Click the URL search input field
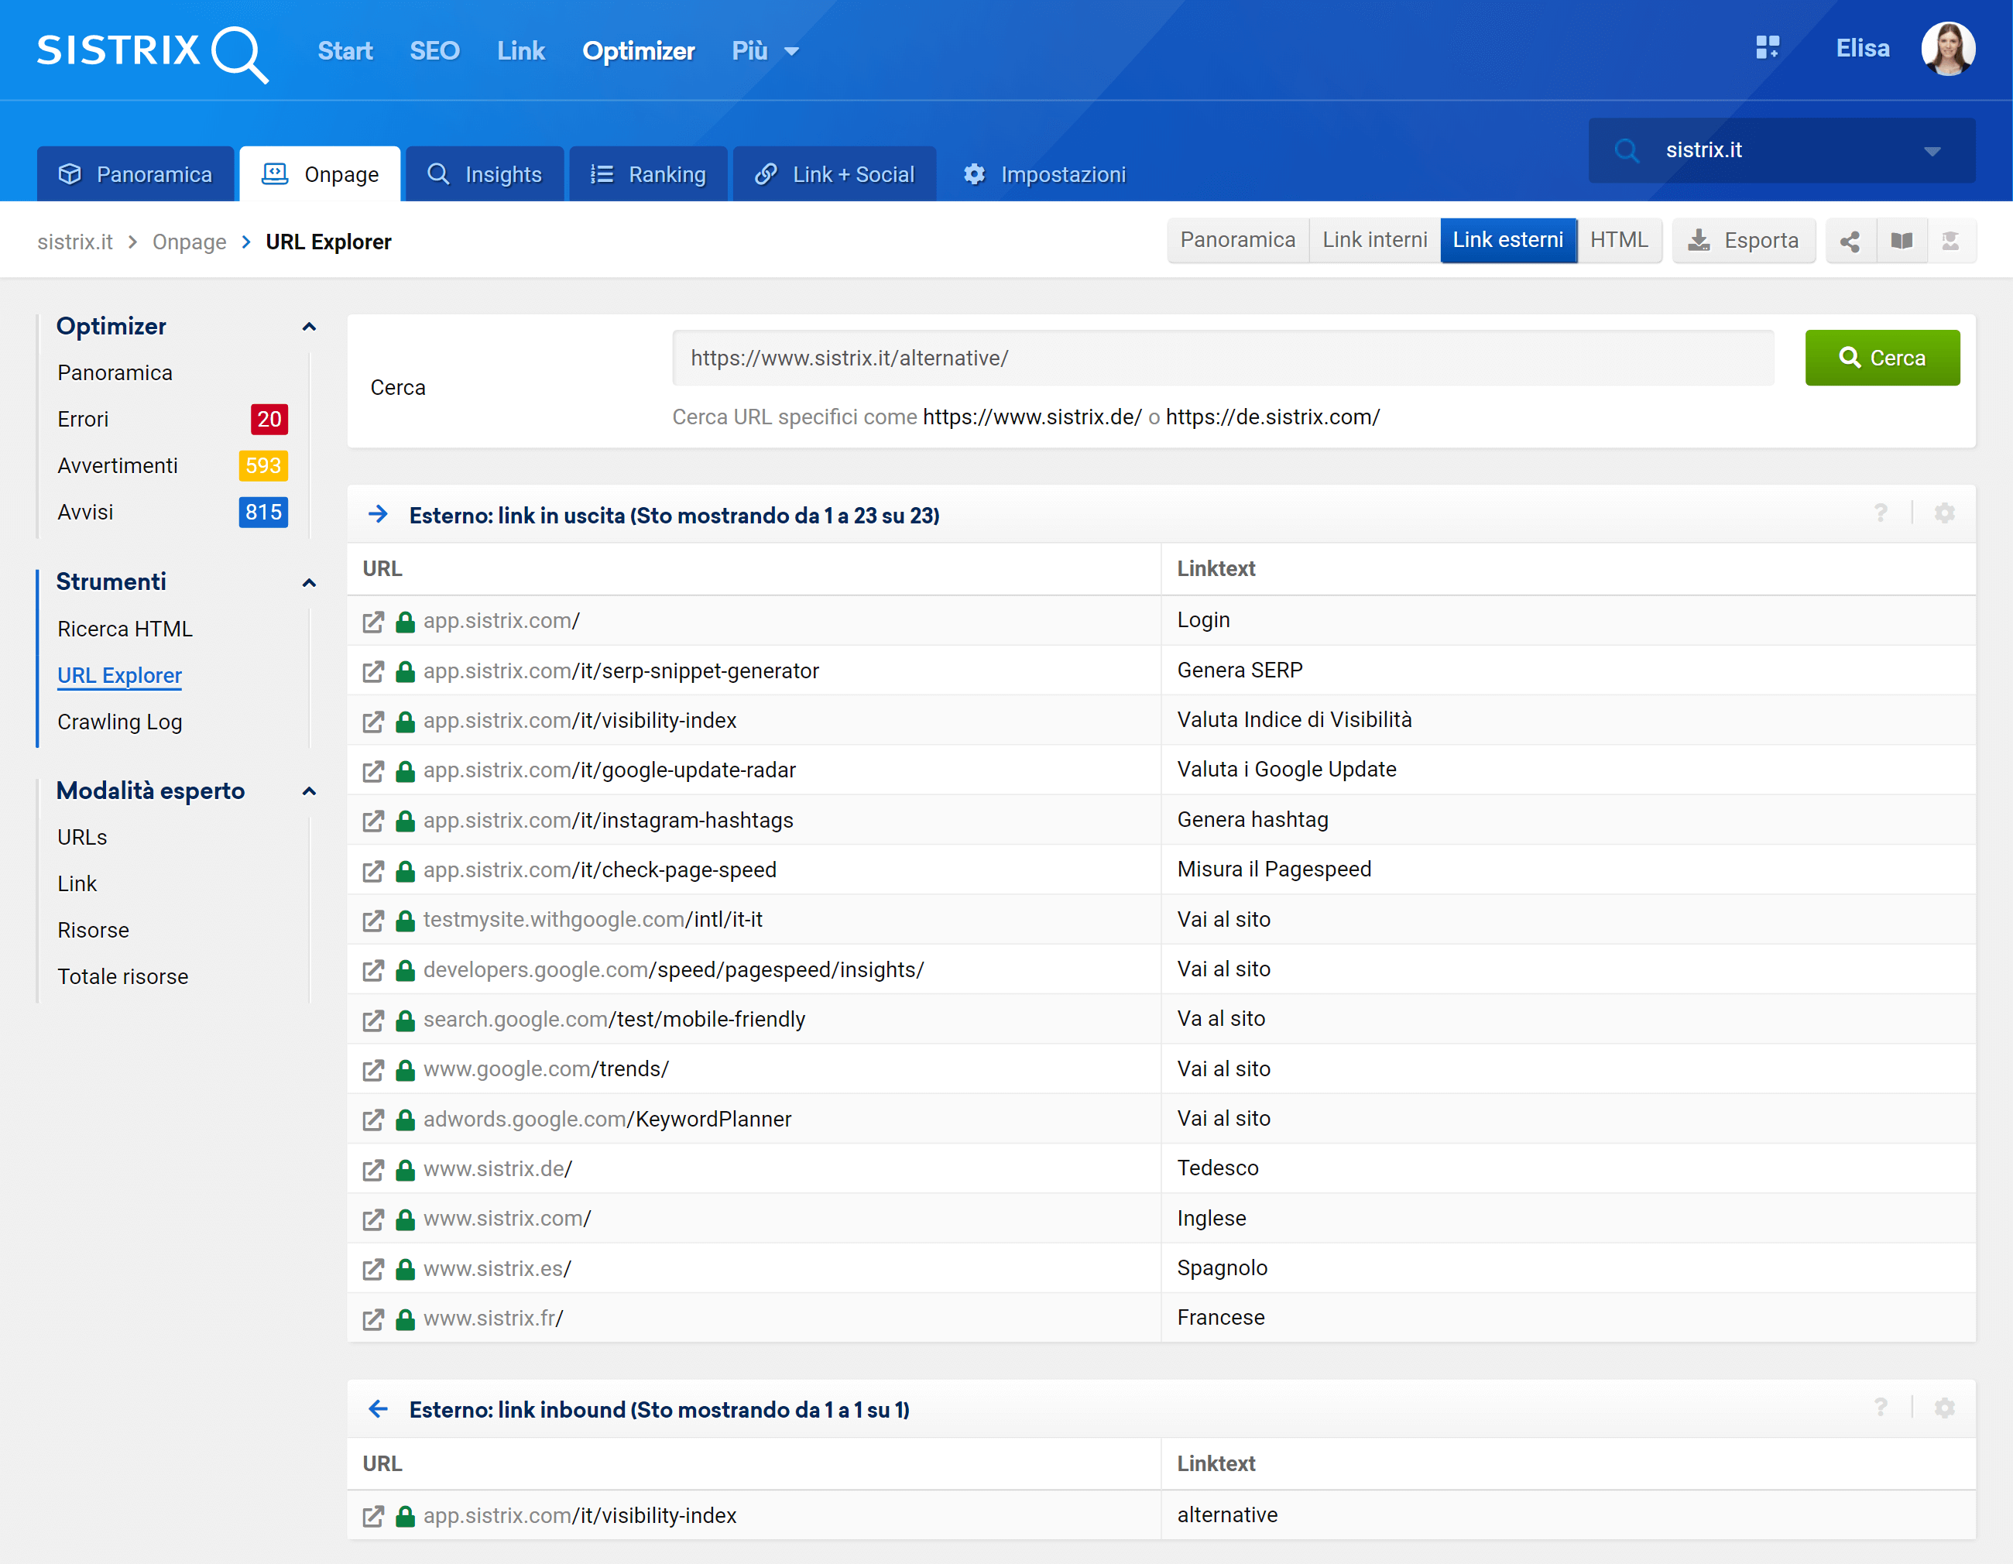 1223,358
